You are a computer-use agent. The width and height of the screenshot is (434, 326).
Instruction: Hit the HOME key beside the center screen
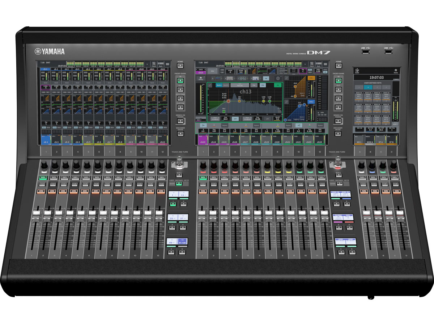[339, 66]
